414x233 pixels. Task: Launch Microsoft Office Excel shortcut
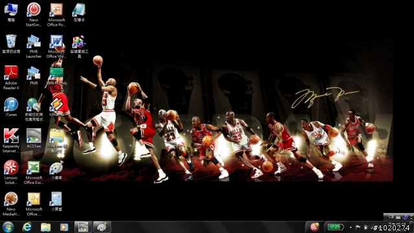tap(34, 172)
